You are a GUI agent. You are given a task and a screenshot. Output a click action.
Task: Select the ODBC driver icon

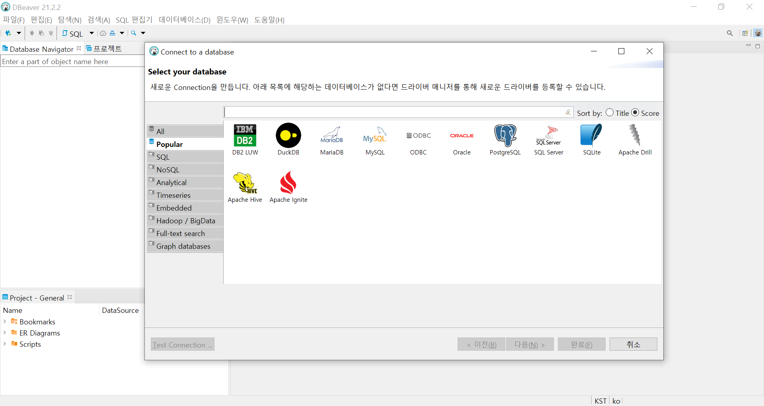coord(419,135)
